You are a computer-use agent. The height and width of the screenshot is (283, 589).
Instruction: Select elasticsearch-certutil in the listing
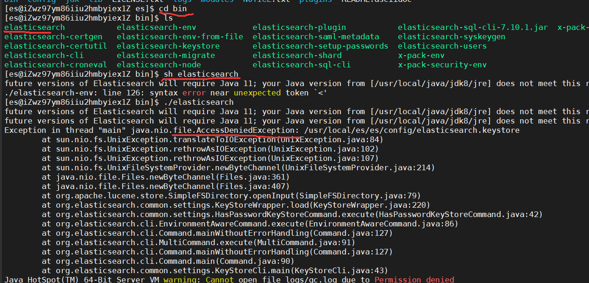(x=56, y=46)
